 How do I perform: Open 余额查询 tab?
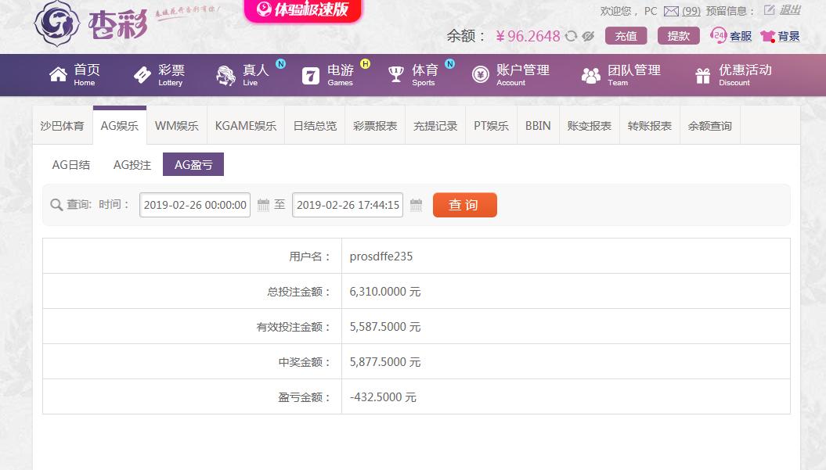(709, 126)
